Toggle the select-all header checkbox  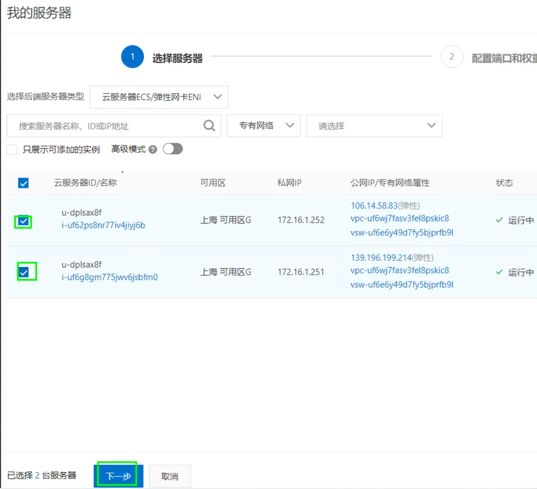(23, 183)
